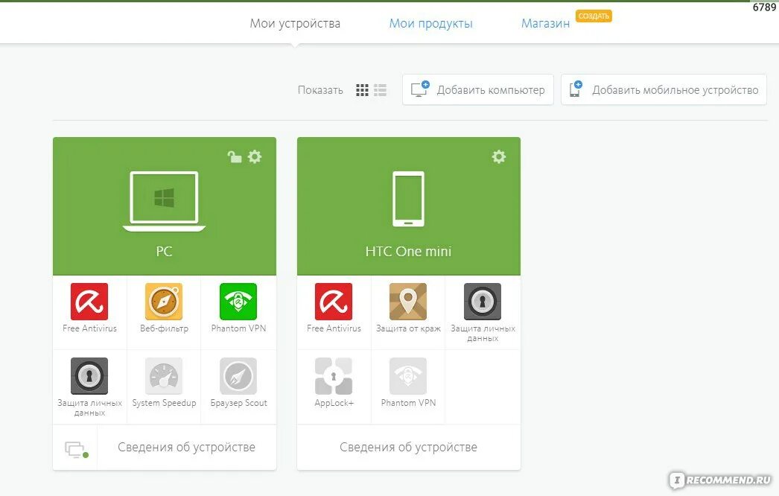Click the Показать label
779x496 pixels.
[x=320, y=90]
